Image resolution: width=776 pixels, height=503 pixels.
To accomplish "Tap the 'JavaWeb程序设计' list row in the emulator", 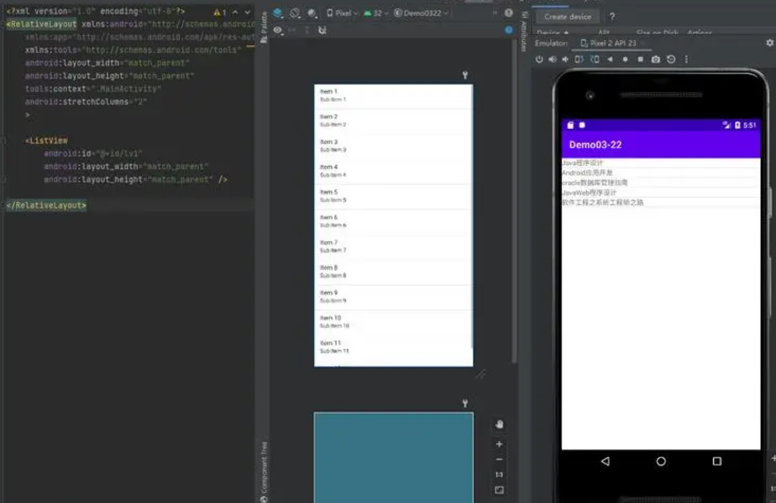I will click(661, 193).
